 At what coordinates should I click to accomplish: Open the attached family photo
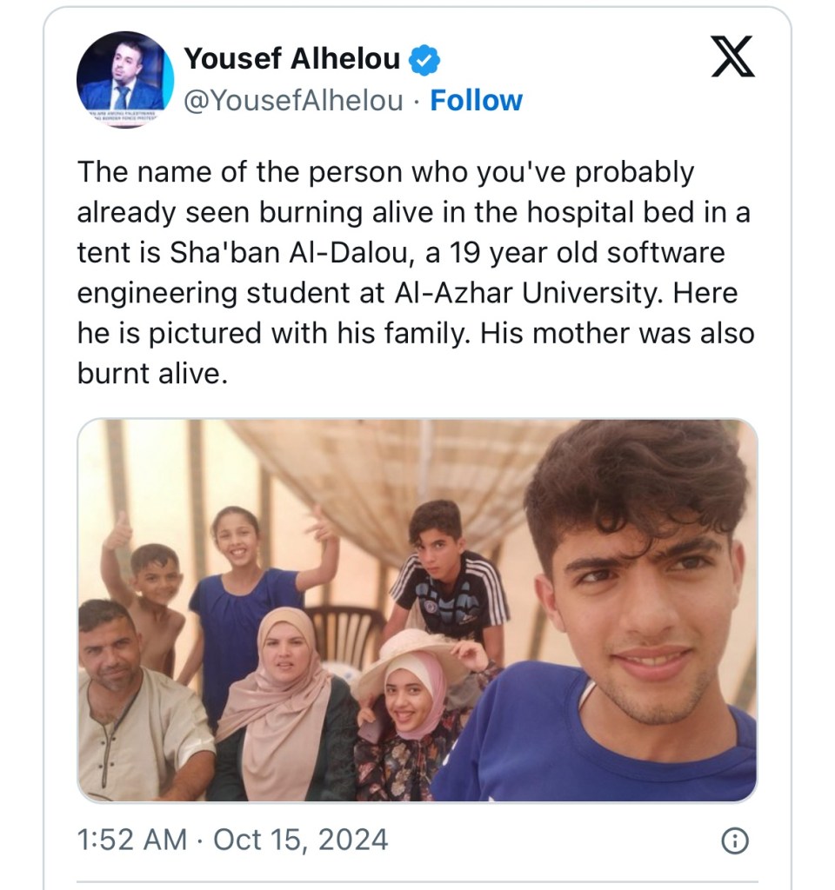(417, 610)
